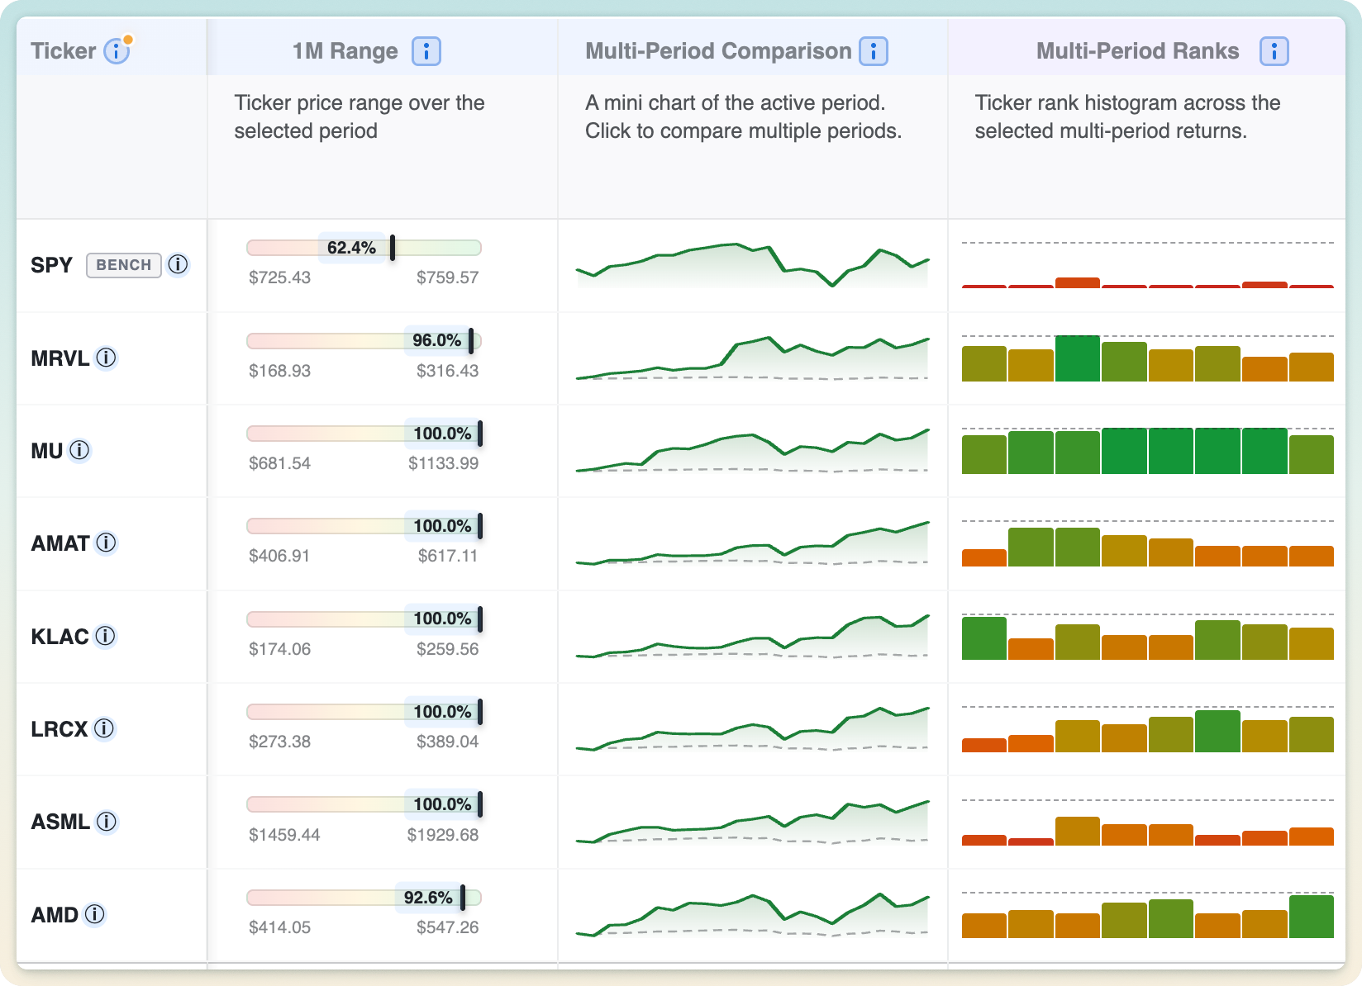Click SPY high price $759.57
The width and height of the screenshot is (1362, 986).
pos(447,277)
